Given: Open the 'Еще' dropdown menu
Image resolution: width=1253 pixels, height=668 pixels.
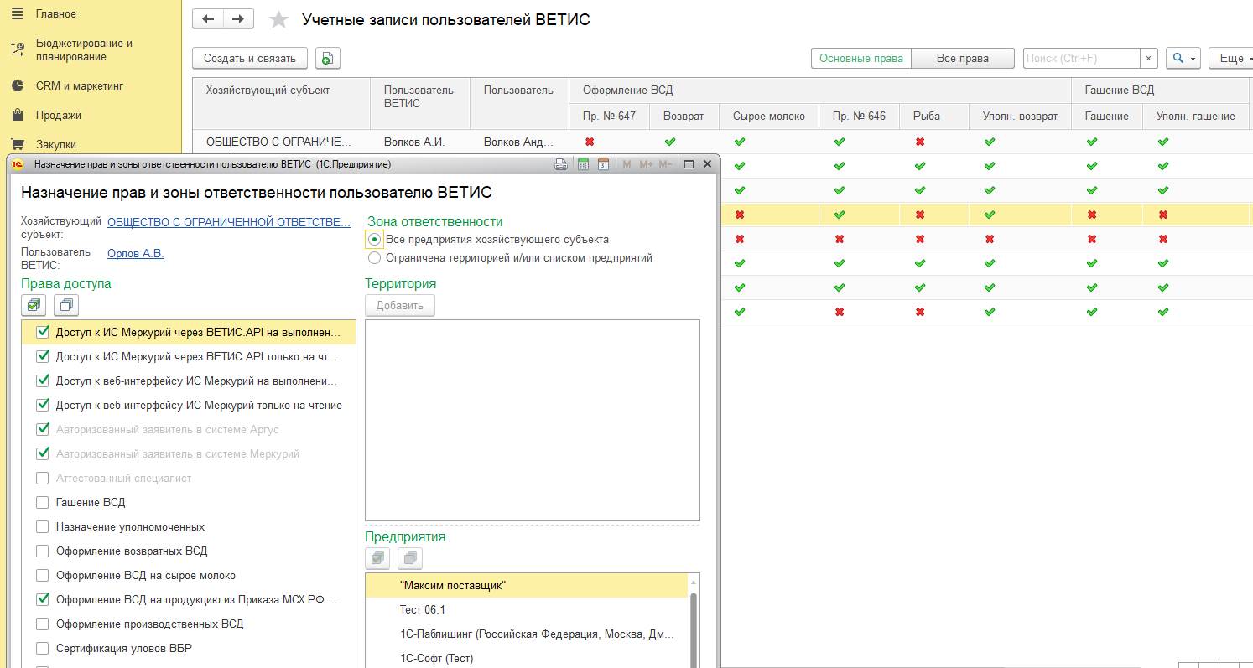Looking at the screenshot, I should point(1230,58).
